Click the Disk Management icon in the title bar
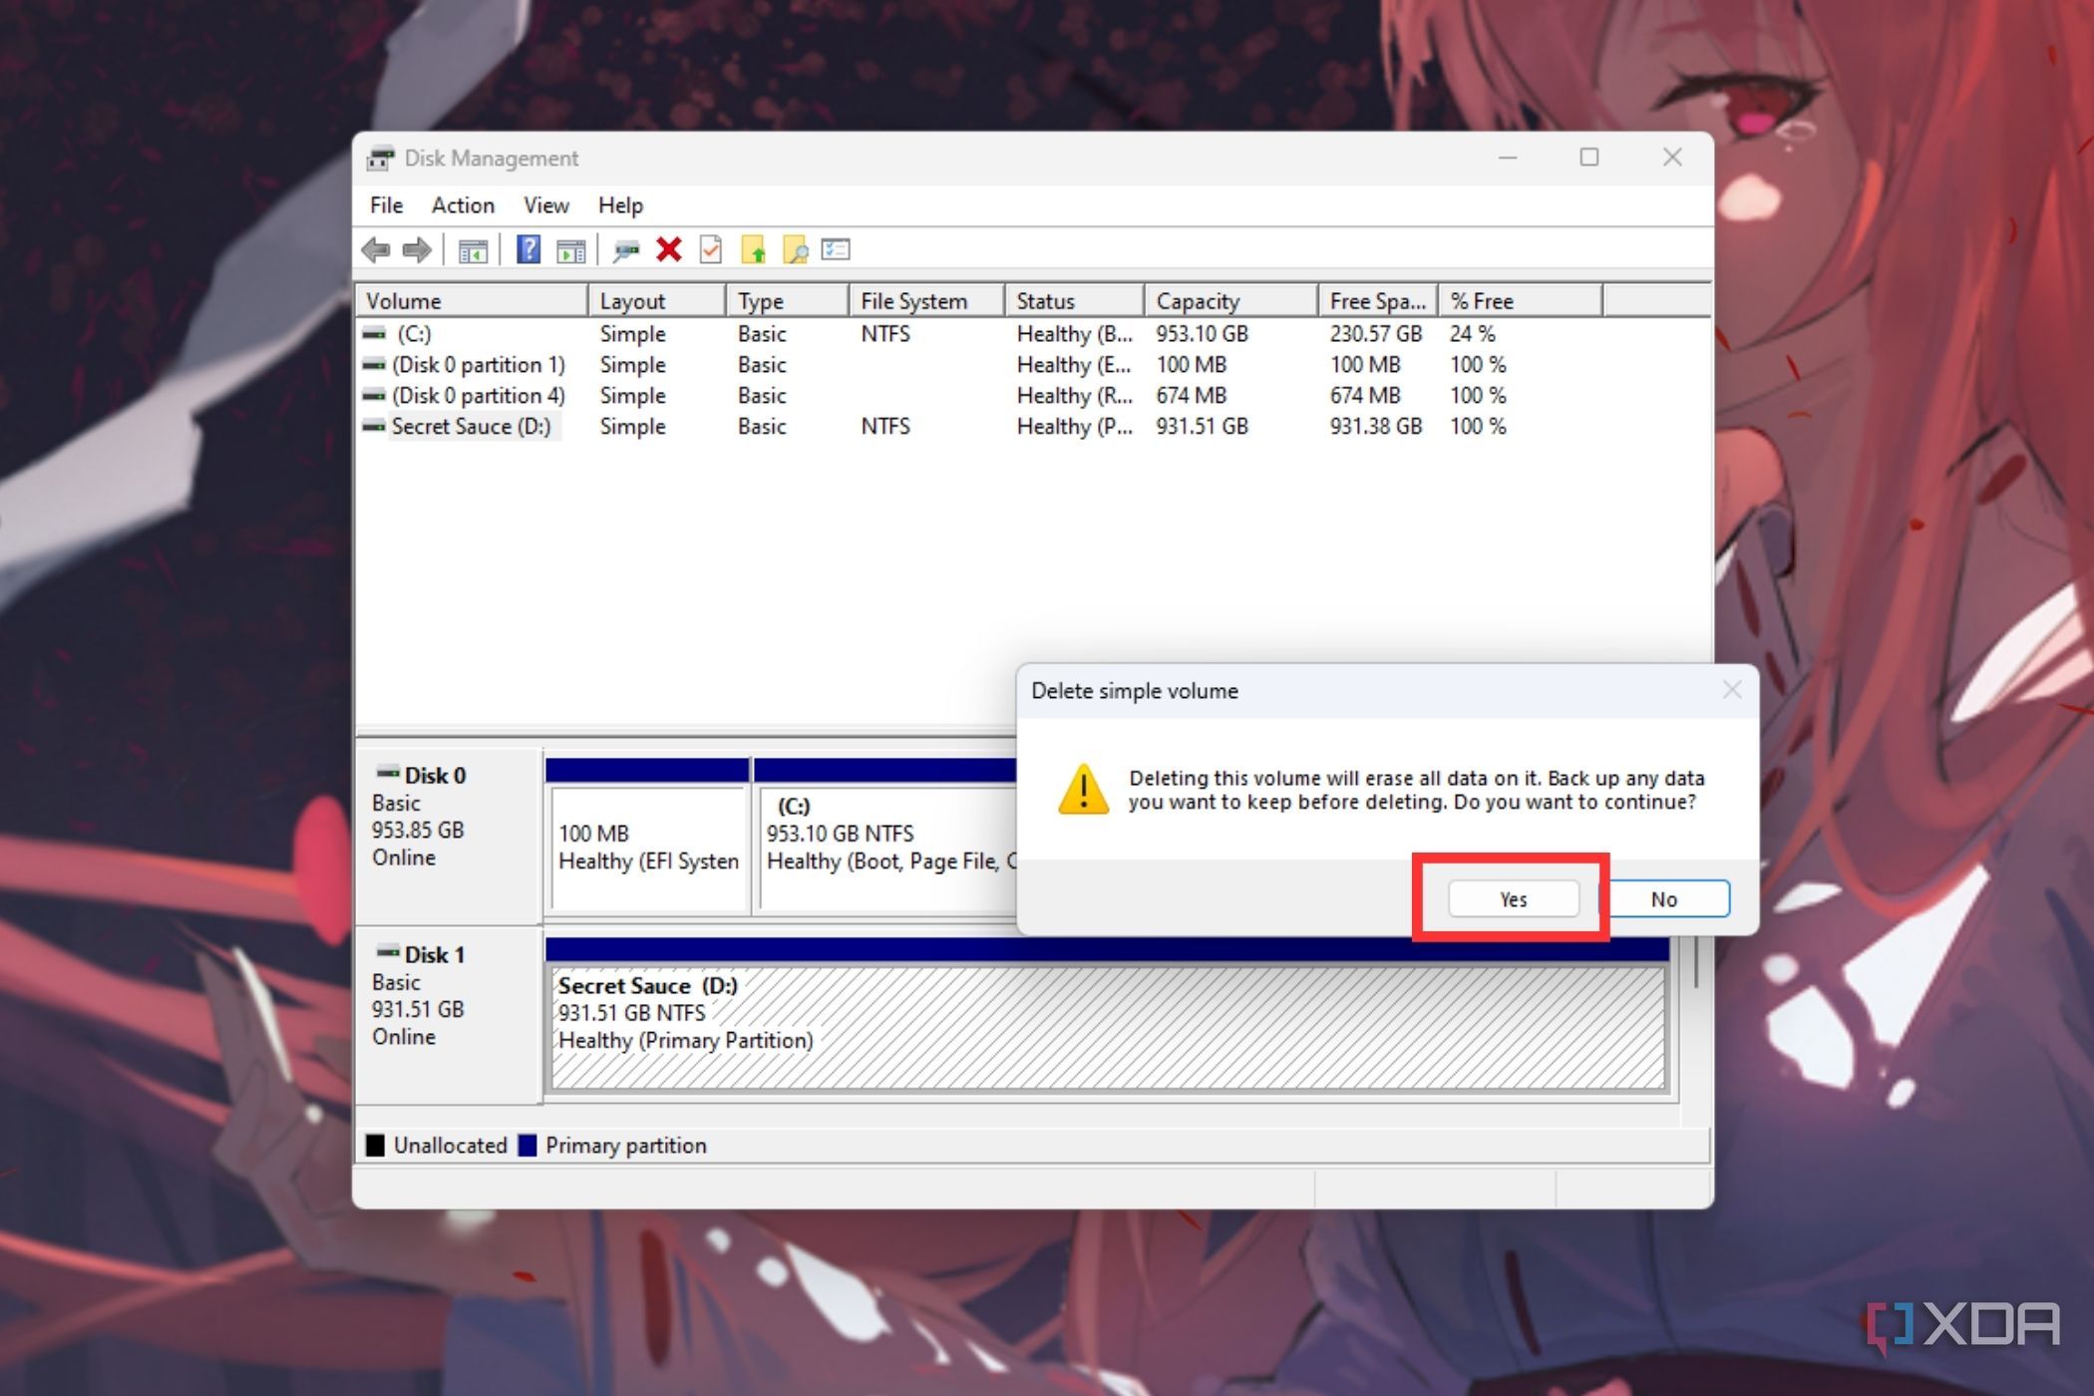This screenshot has width=2094, height=1396. pos(382,158)
